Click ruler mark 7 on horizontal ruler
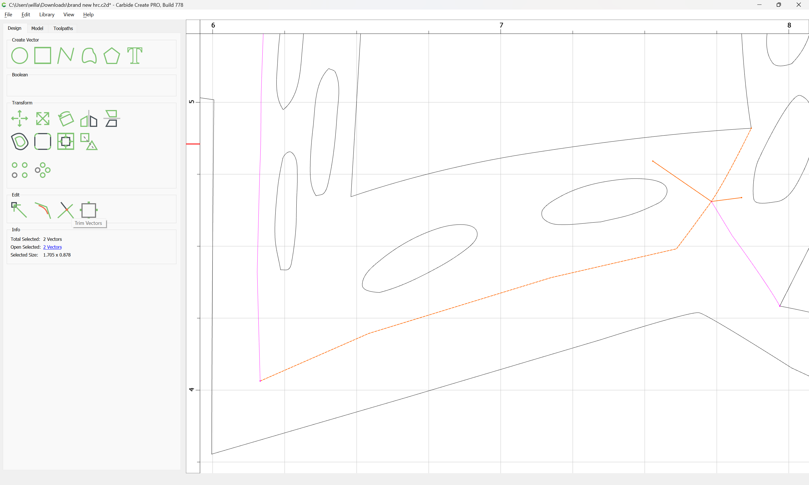Screen dimensions: 809x485 501,25
